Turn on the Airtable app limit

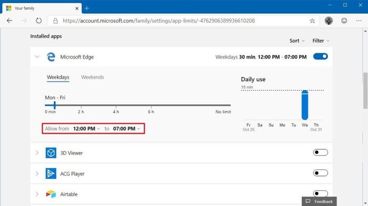(x=320, y=193)
